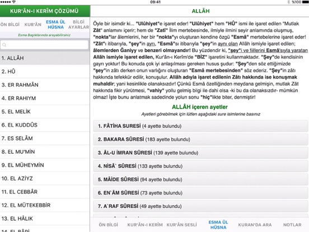Open the KUR'ÂN SESLİ bottom tab

(x=181, y=225)
